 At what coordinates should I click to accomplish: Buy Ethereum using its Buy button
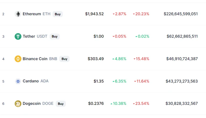coord(58,14)
